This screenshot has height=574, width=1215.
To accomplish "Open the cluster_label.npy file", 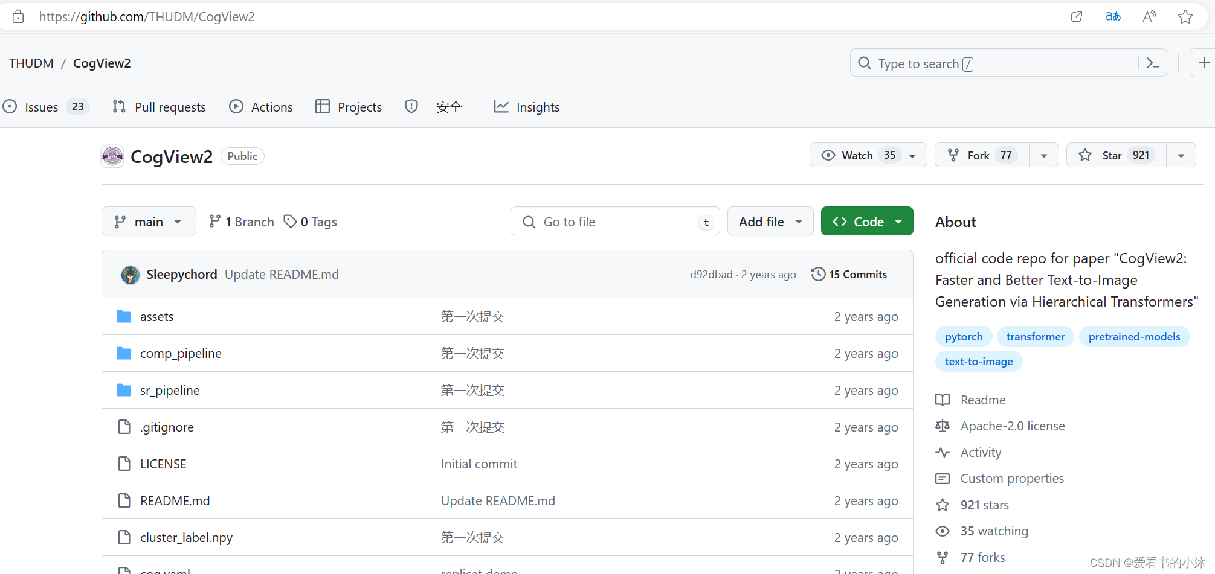I will click(x=186, y=538).
